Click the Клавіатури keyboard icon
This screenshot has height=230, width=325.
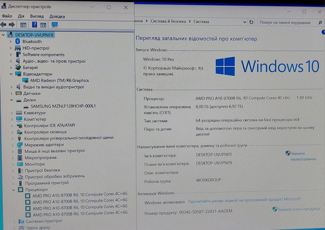(x=19, y=113)
